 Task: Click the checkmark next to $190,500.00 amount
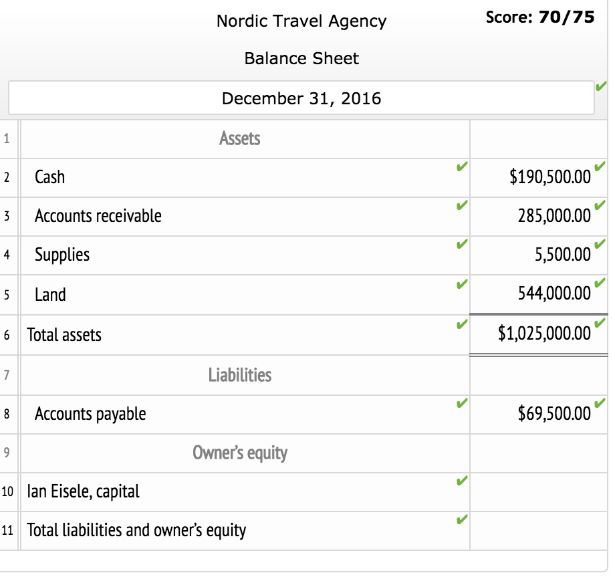[x=600, y=166]
